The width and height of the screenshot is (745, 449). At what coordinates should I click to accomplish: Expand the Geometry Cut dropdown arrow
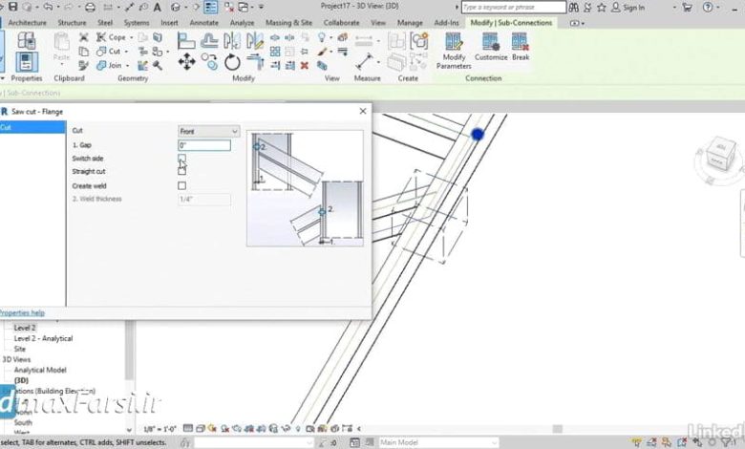(x=126, y=52)
